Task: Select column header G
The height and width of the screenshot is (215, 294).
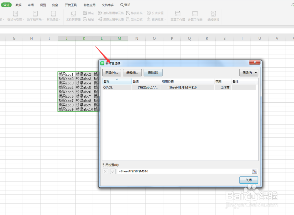Action: pos(14,39)
